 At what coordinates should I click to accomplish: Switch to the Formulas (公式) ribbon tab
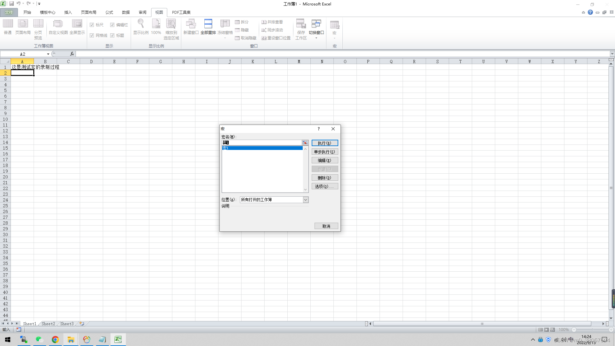pyautogui.click(x=109, y=12)
